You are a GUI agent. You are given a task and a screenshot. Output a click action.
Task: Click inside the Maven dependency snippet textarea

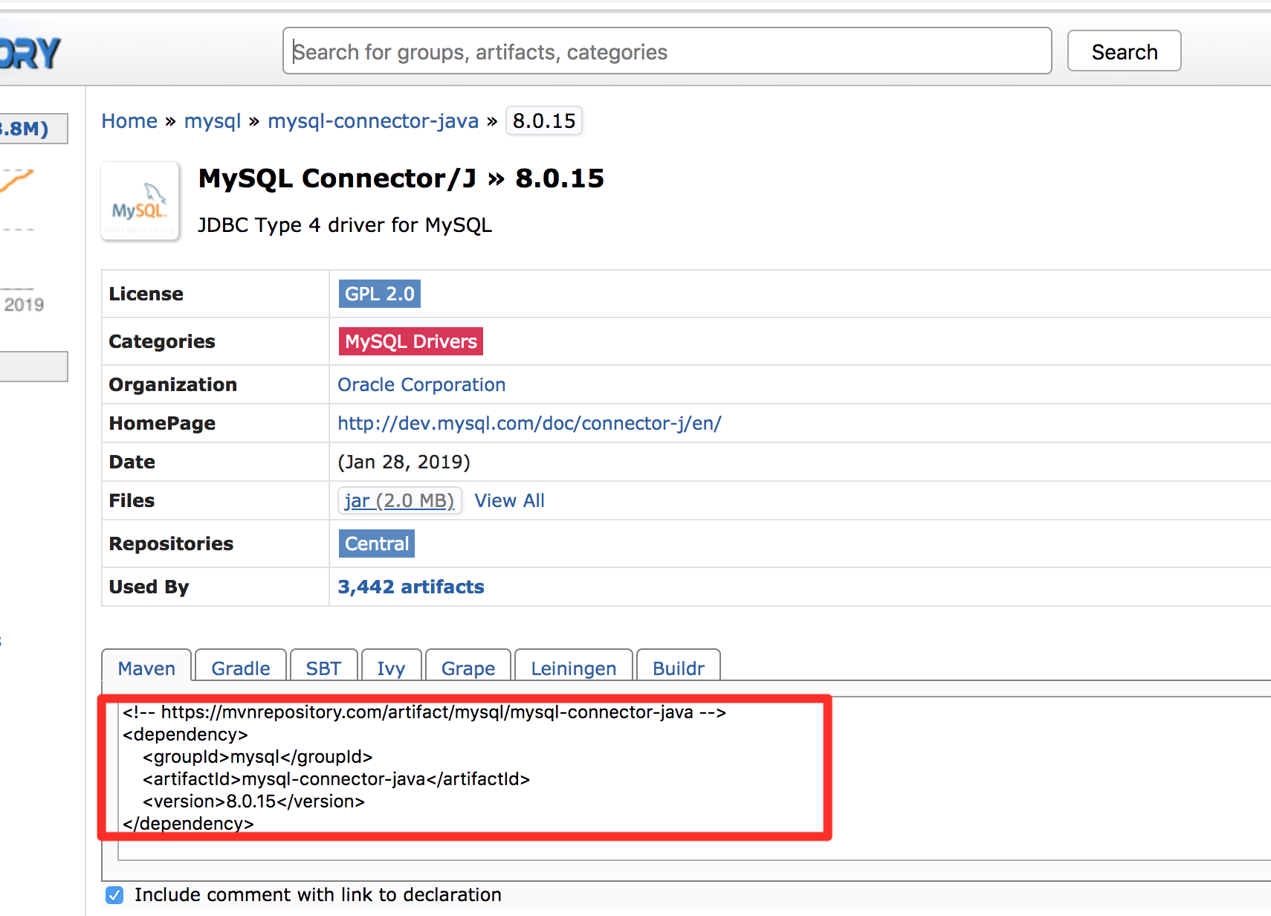695,778
